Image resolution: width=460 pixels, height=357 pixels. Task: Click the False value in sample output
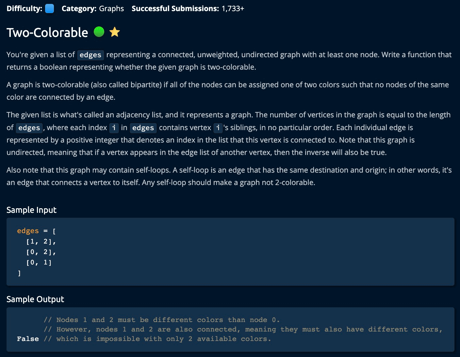point(28,339)
